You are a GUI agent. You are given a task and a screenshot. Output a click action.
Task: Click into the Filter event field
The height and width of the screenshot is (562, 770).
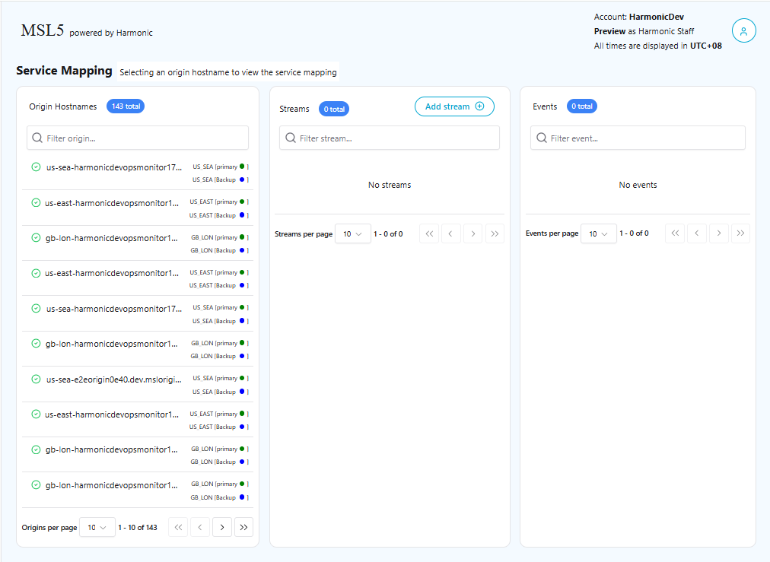coord(645,138)
